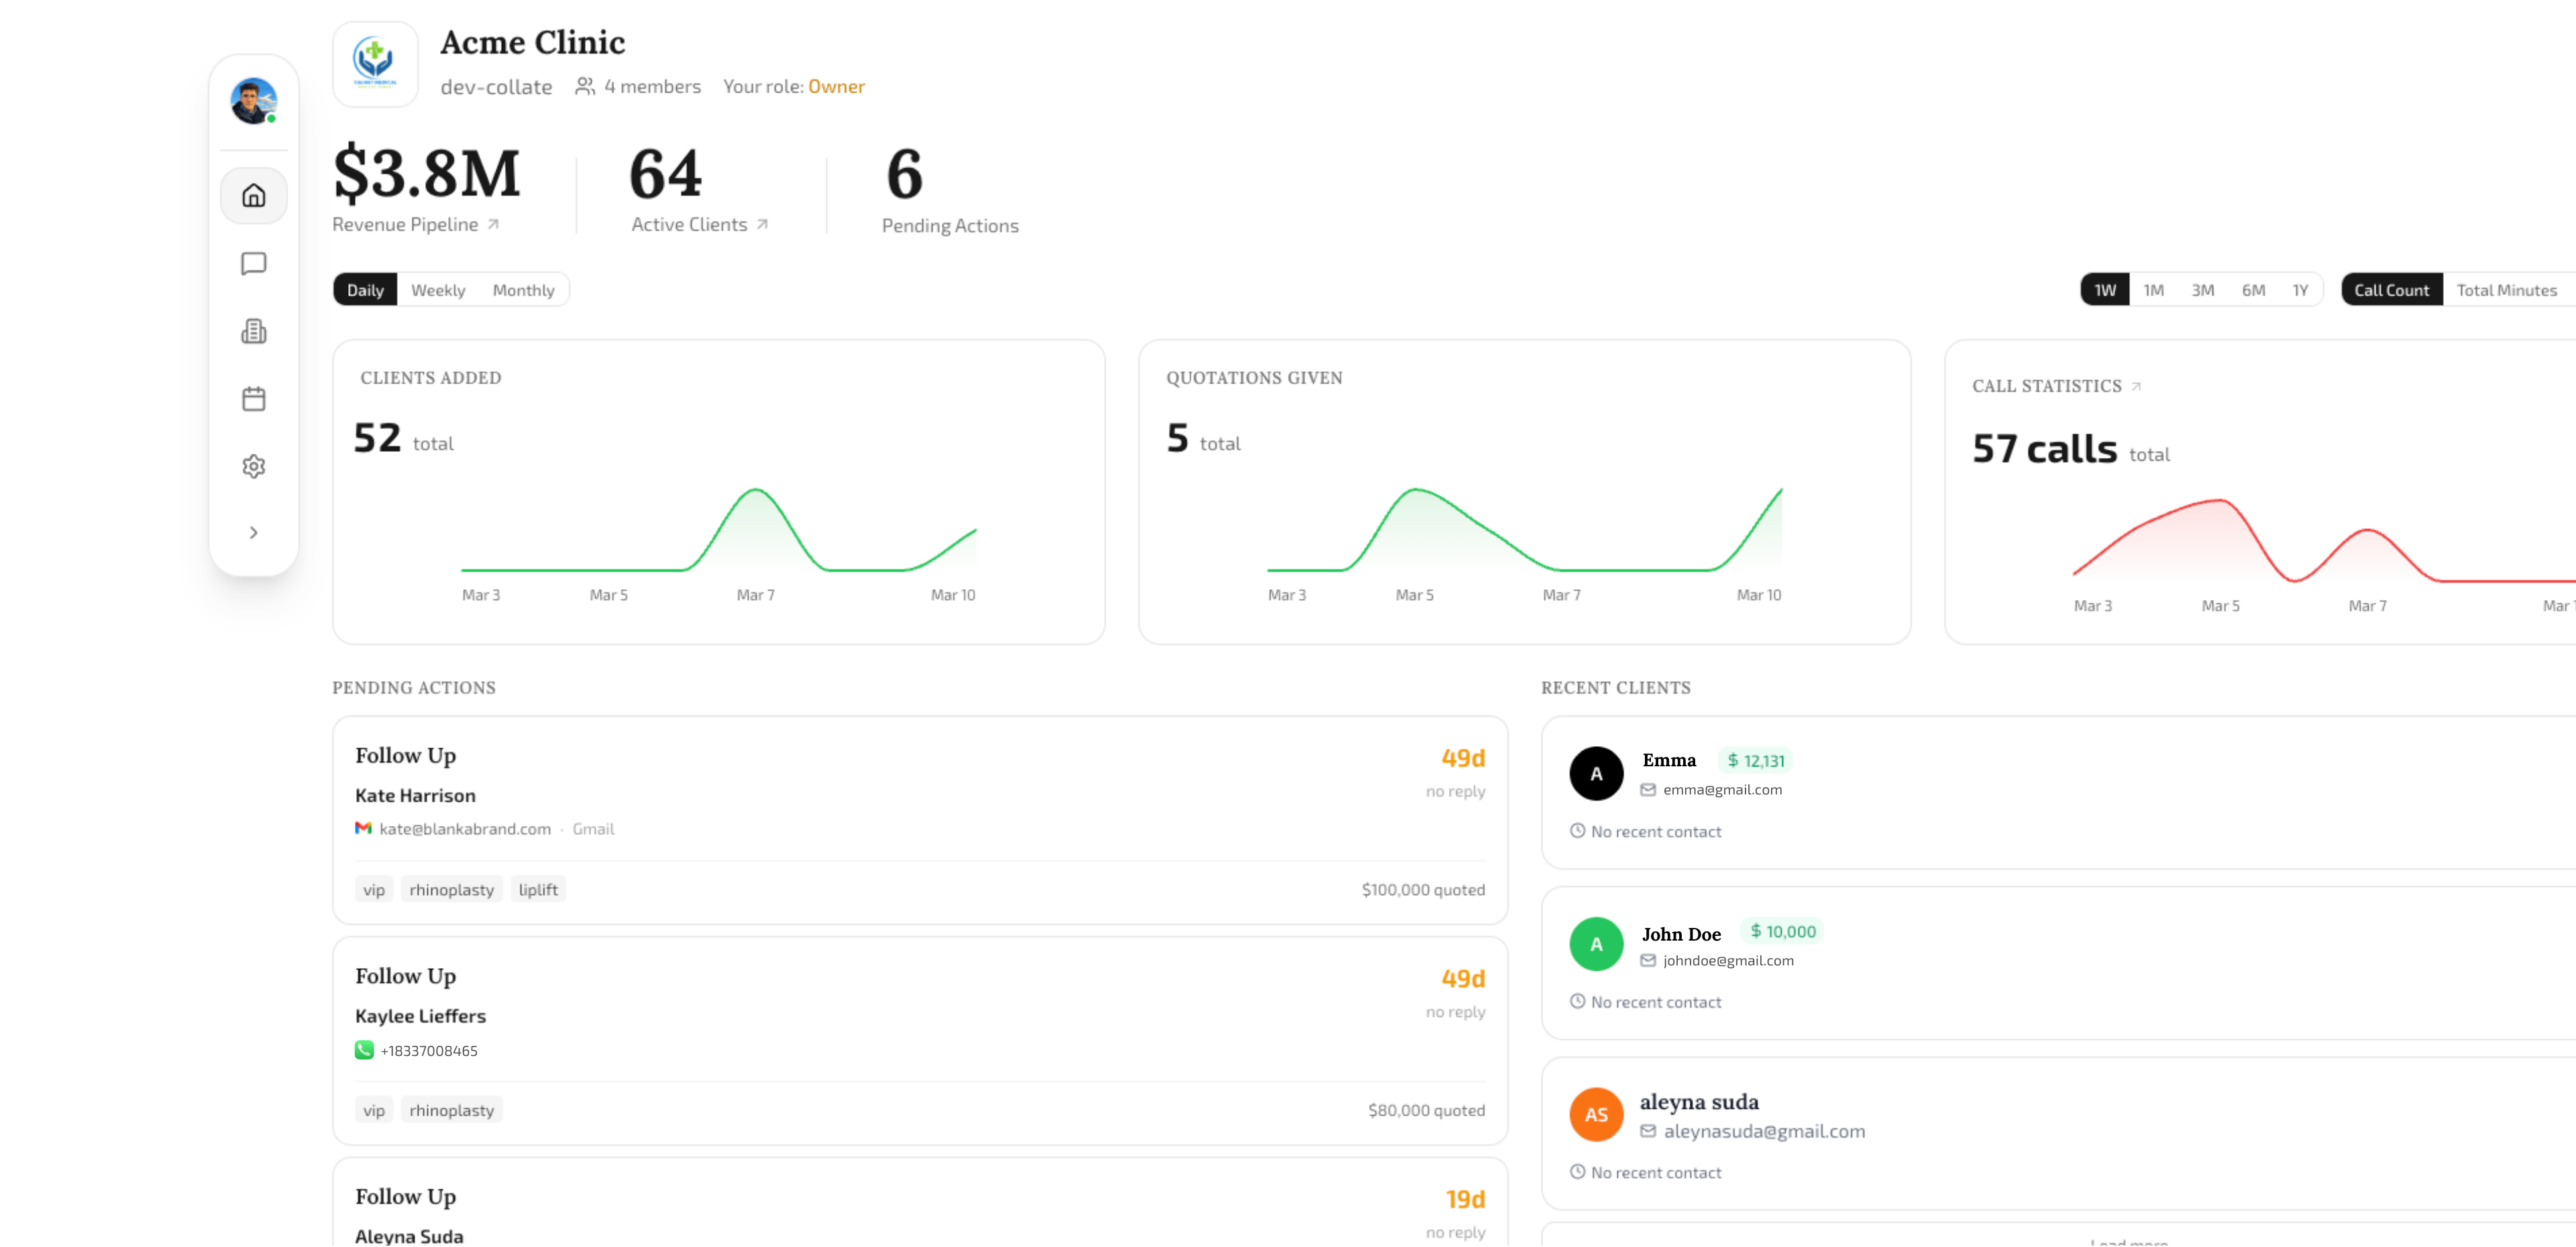Expand the sidebar with chevron arrow

[x=254, y=532]
